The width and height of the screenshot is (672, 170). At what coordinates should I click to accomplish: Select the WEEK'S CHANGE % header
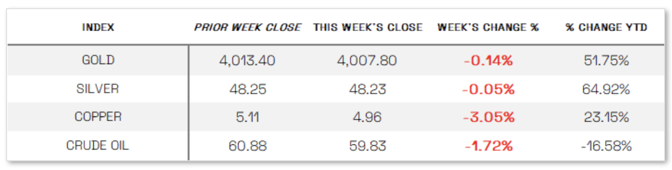(x=488, y=27)
